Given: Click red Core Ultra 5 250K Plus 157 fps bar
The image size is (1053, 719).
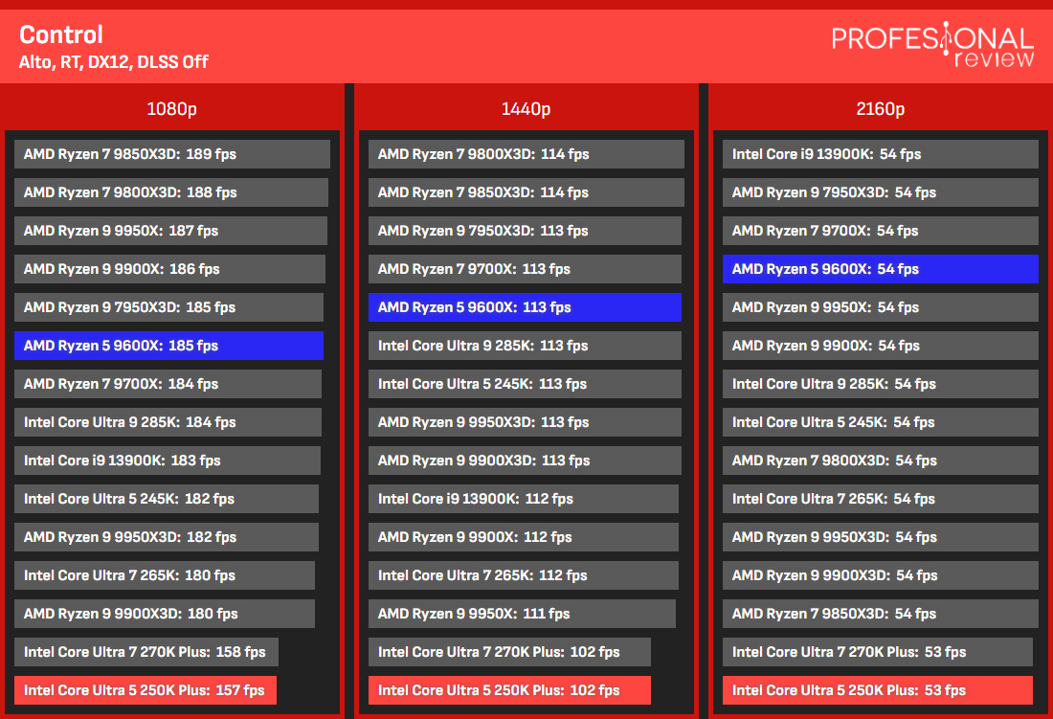Looking at the screenshot, I should coord(146,690).
